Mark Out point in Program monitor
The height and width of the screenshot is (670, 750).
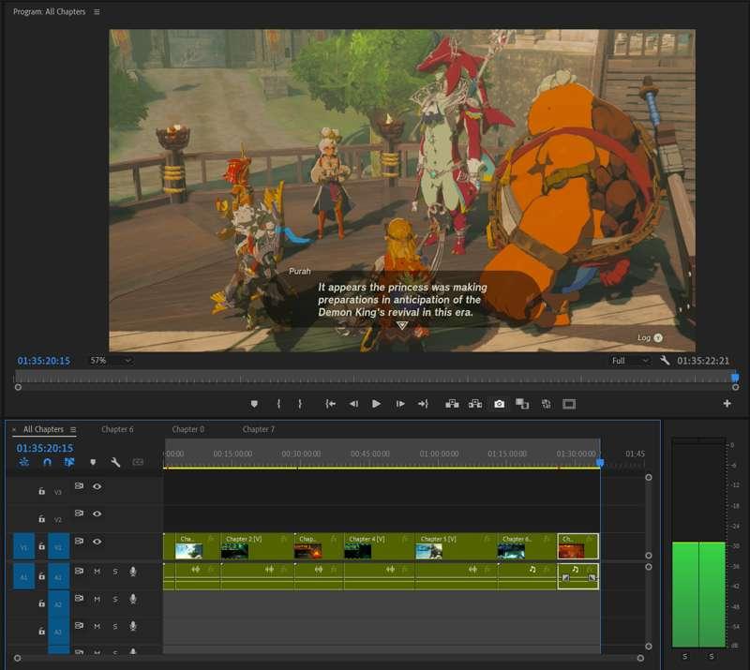[300, 404]
